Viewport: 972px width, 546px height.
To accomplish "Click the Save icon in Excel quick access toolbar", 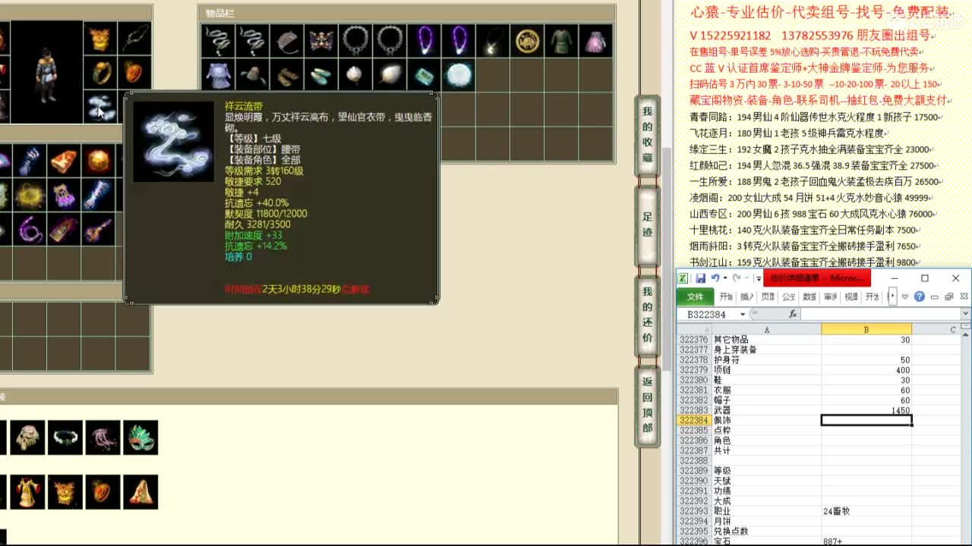I will (700, 278).
